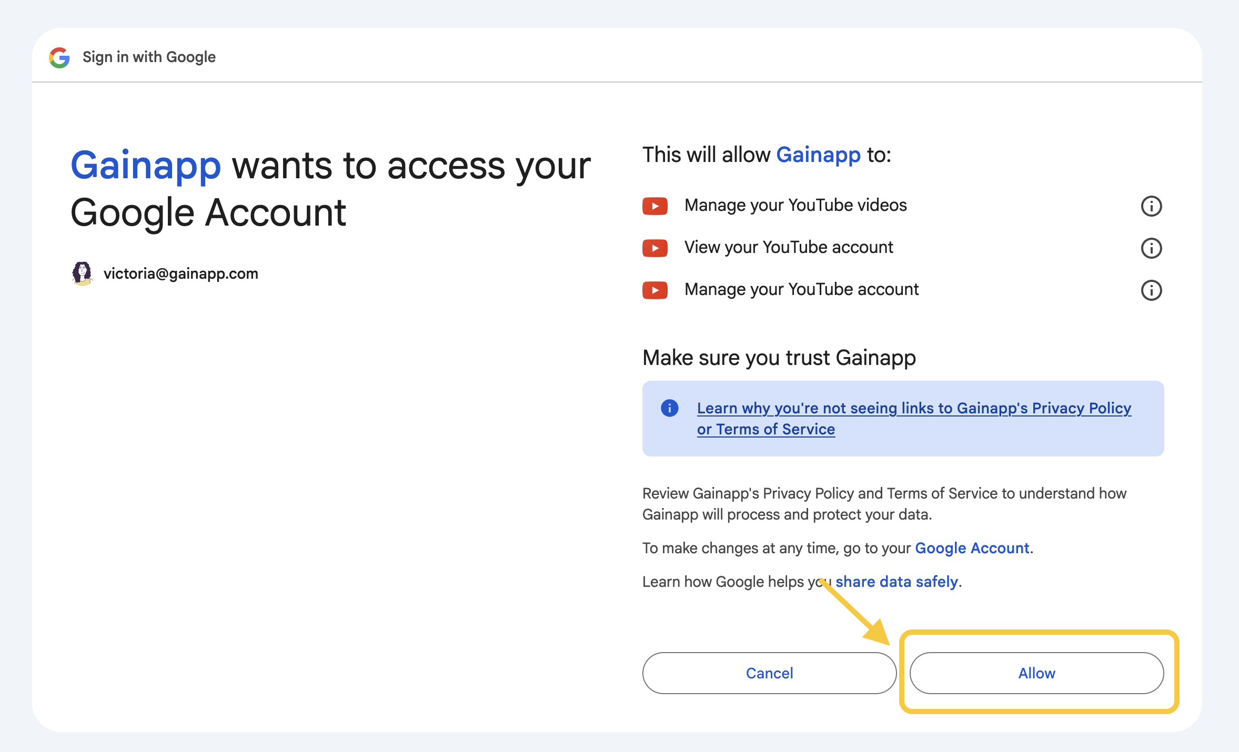Click Gainapp link in 'This will allow' line
This screenshot has width=1239, height=752.
pos(818,155)
